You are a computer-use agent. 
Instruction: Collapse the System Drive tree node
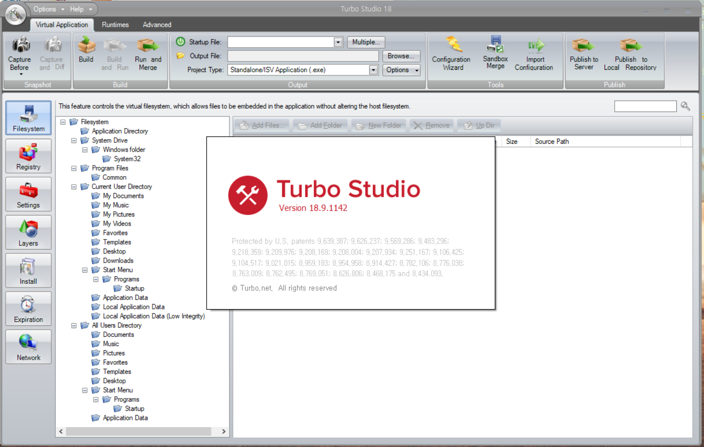coord(74,141)
